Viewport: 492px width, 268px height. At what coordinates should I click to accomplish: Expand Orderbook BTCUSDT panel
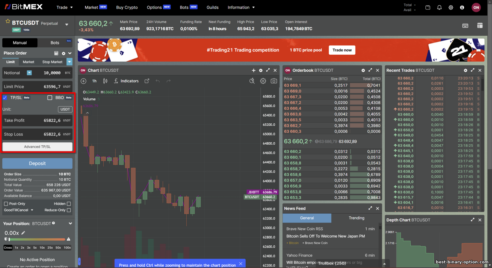coord(370,70)
